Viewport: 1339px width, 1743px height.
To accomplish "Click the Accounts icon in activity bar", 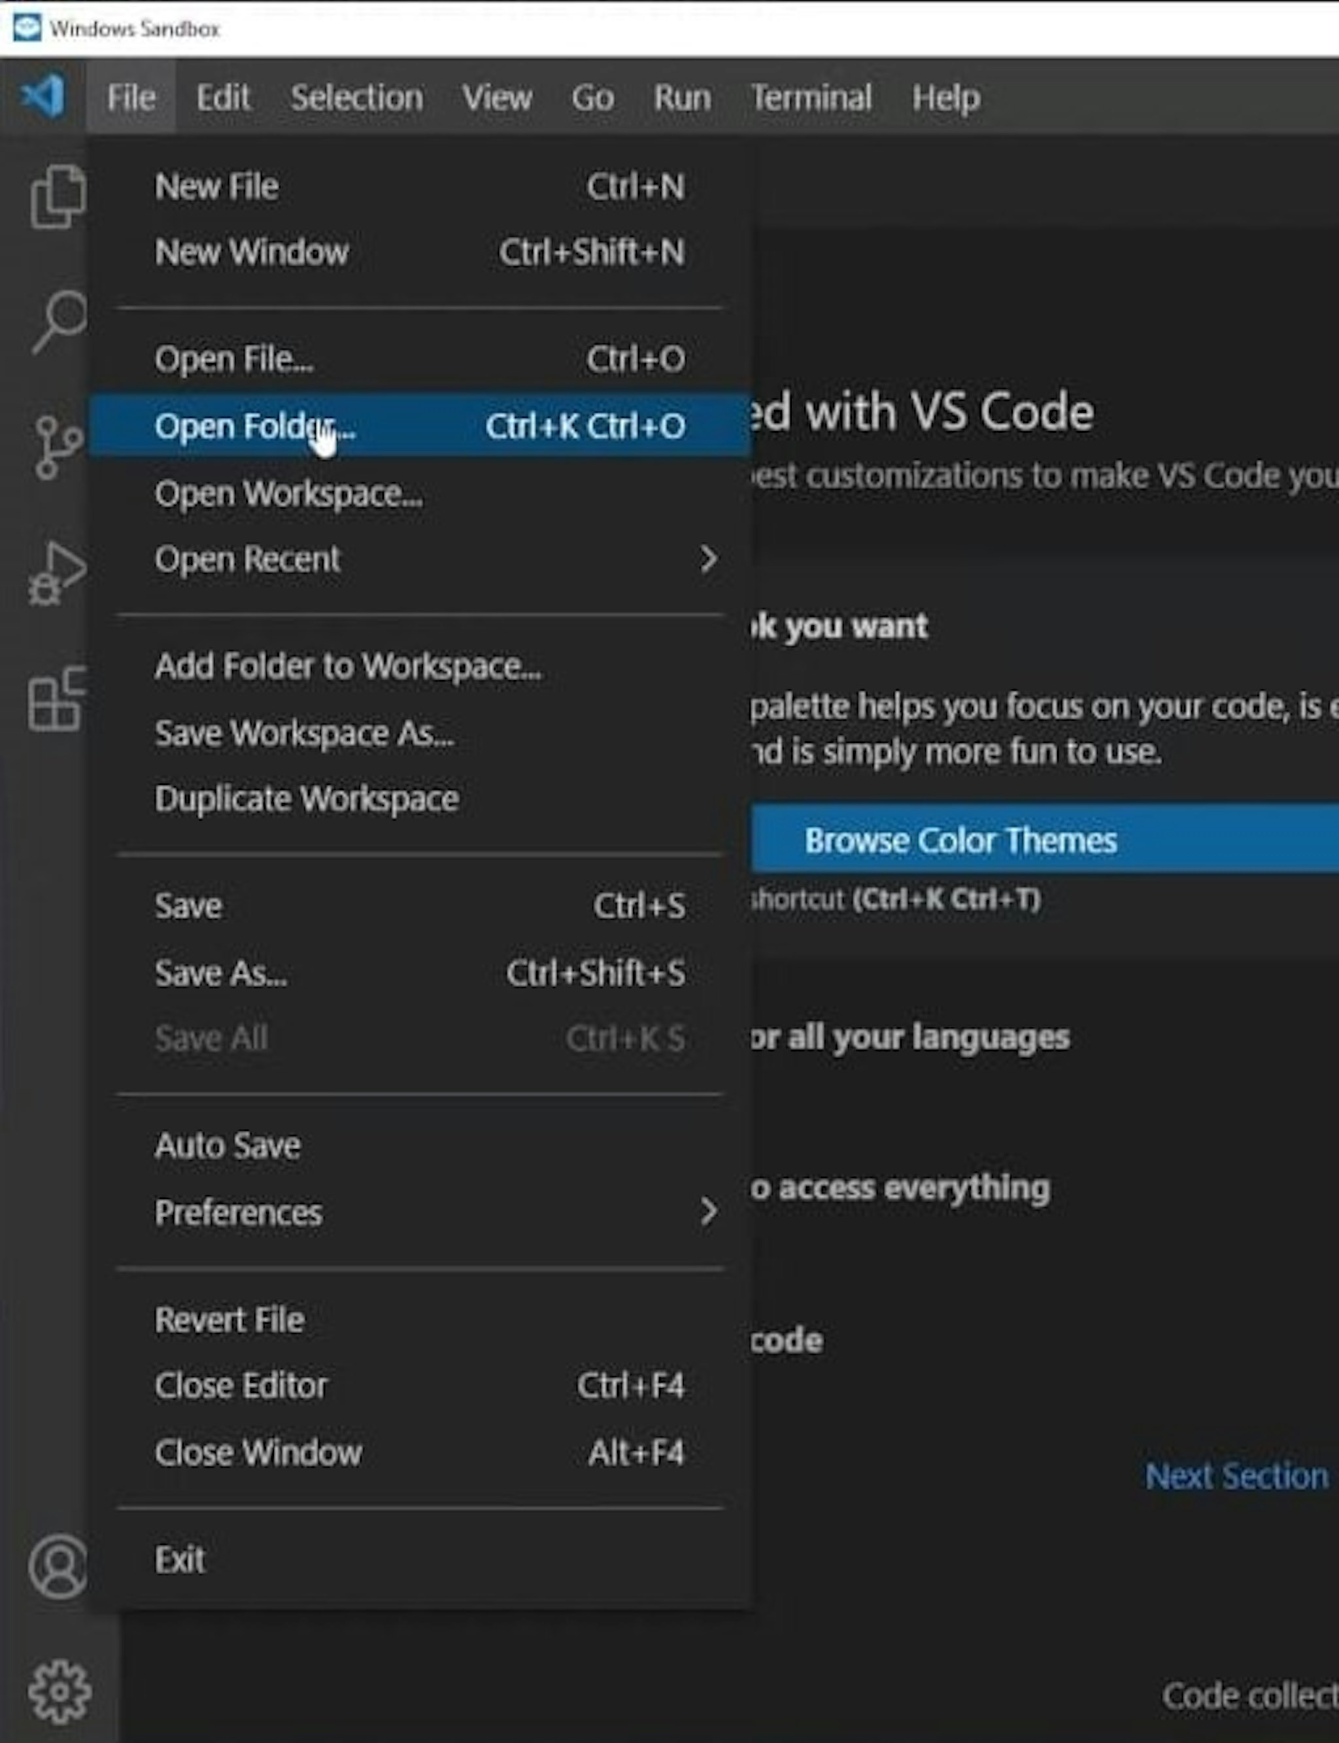I will coord(58,1566).
